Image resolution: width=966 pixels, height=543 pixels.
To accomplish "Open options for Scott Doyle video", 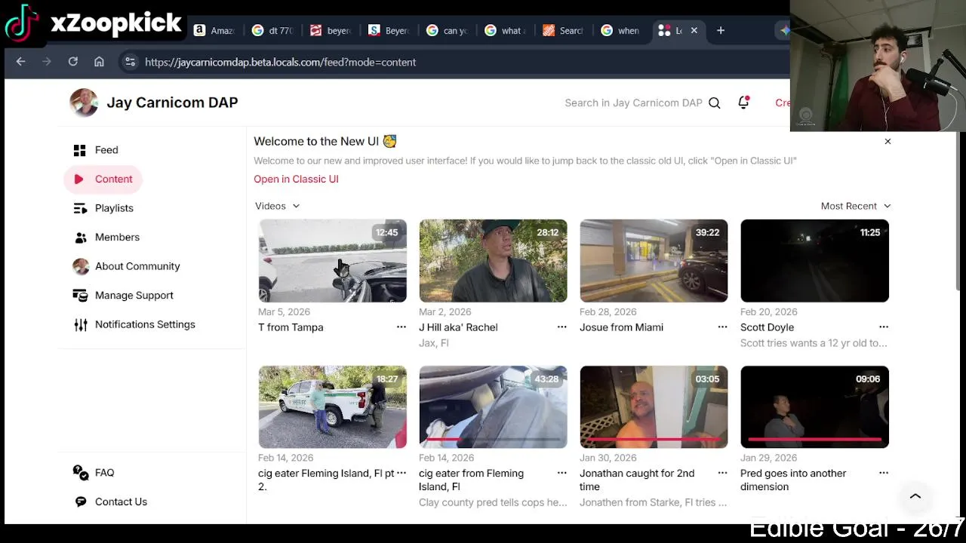I will (883, 327).
